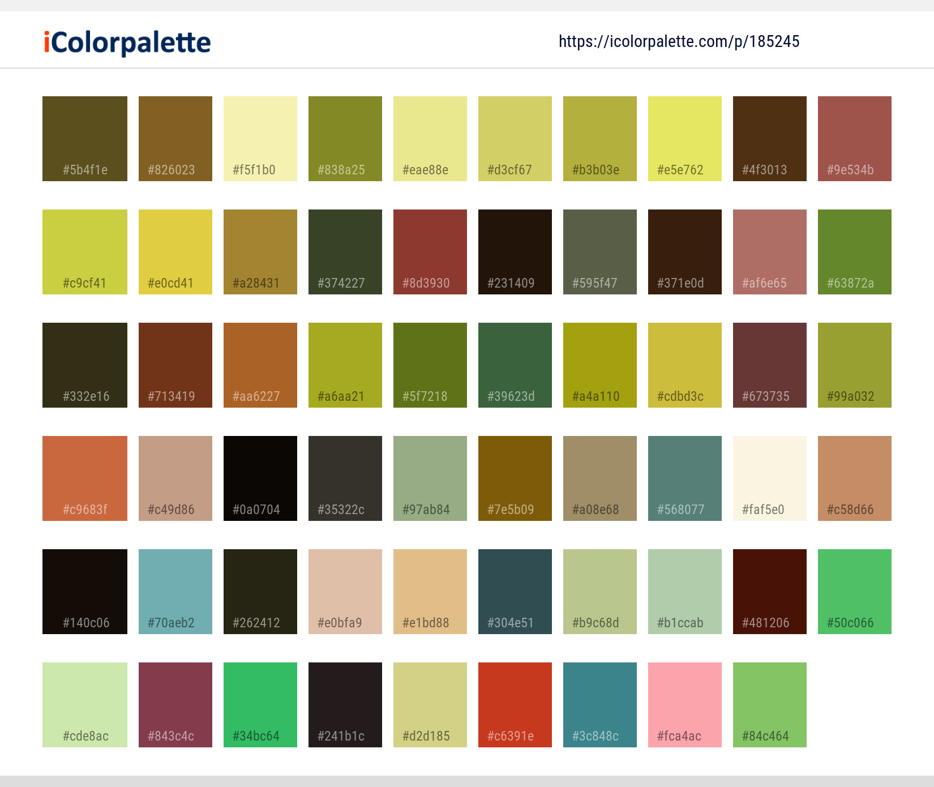Choose the #4f3013 dark brown swatch

tap(770, 139)
